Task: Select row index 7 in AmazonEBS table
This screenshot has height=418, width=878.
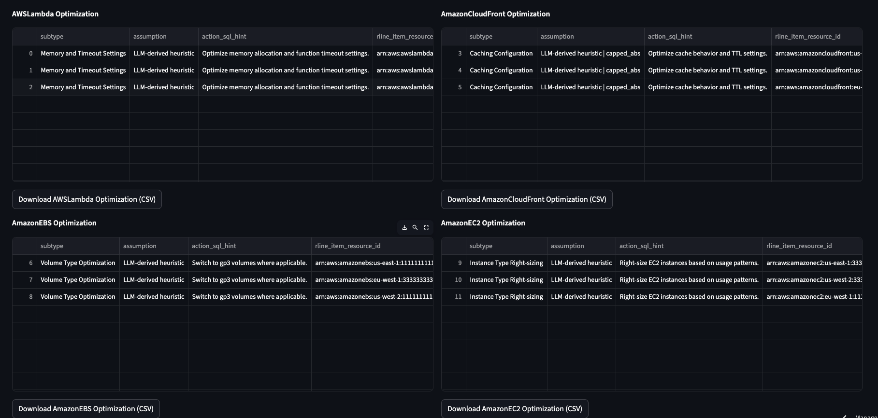Action: pyautogui.click(x=25, y=280)
